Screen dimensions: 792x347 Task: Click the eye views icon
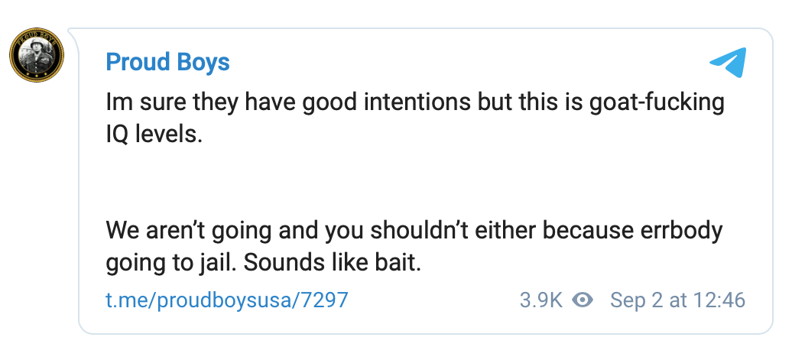click(x=583, y=300)
